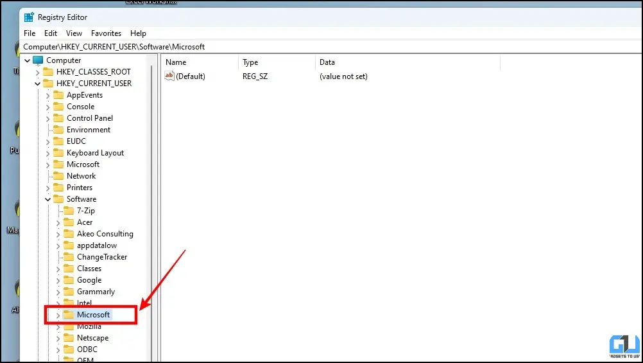Click the HKEY_CLASSES_ROOT folder icon
The image size is (643, 363).
[x=48, y=72]
